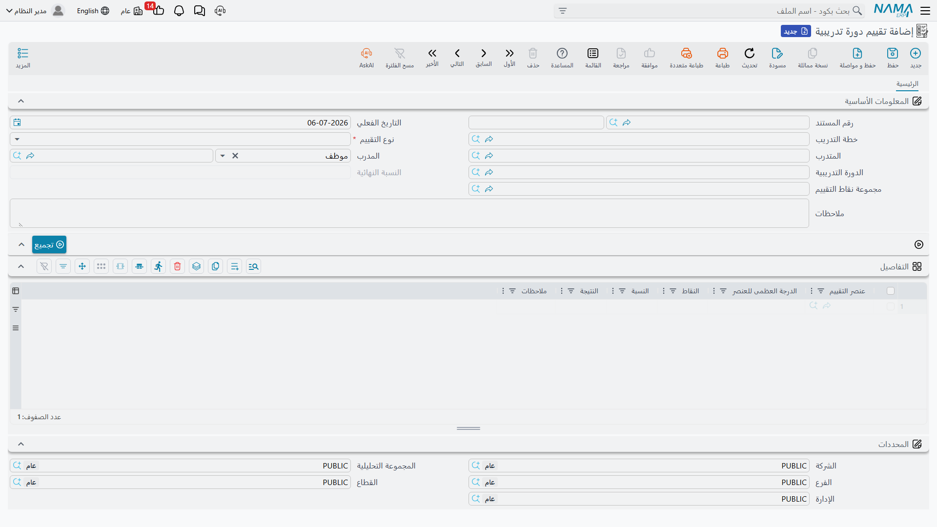
Task: Collapse the المحددات section
Action: (21, 444)
